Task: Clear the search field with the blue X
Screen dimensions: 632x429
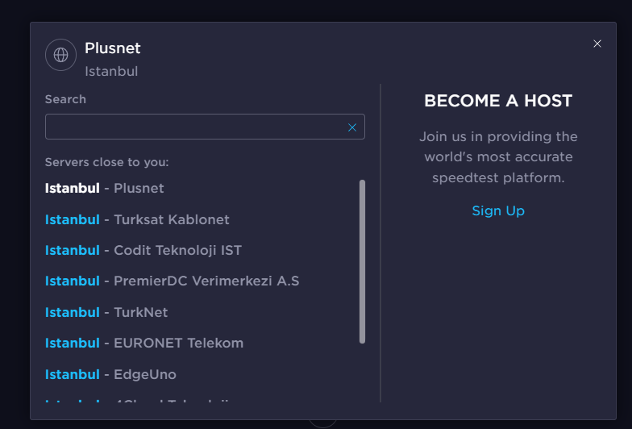Action: pos(351,127)
